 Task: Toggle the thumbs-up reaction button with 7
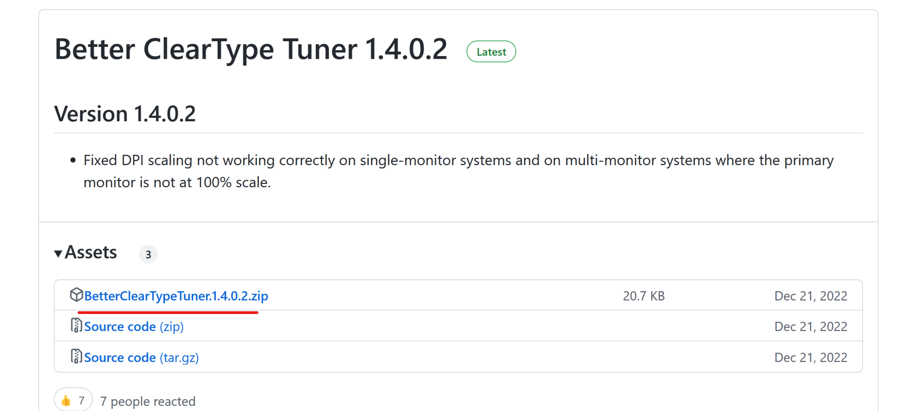point(73,399)
